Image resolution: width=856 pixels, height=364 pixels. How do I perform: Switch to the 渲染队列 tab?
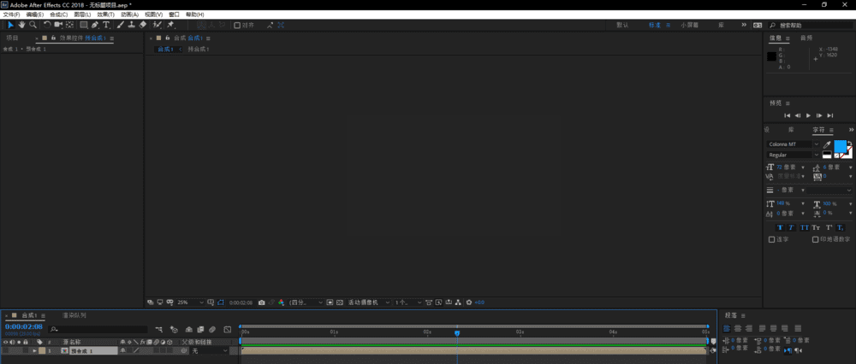click(x=74, y=315)
